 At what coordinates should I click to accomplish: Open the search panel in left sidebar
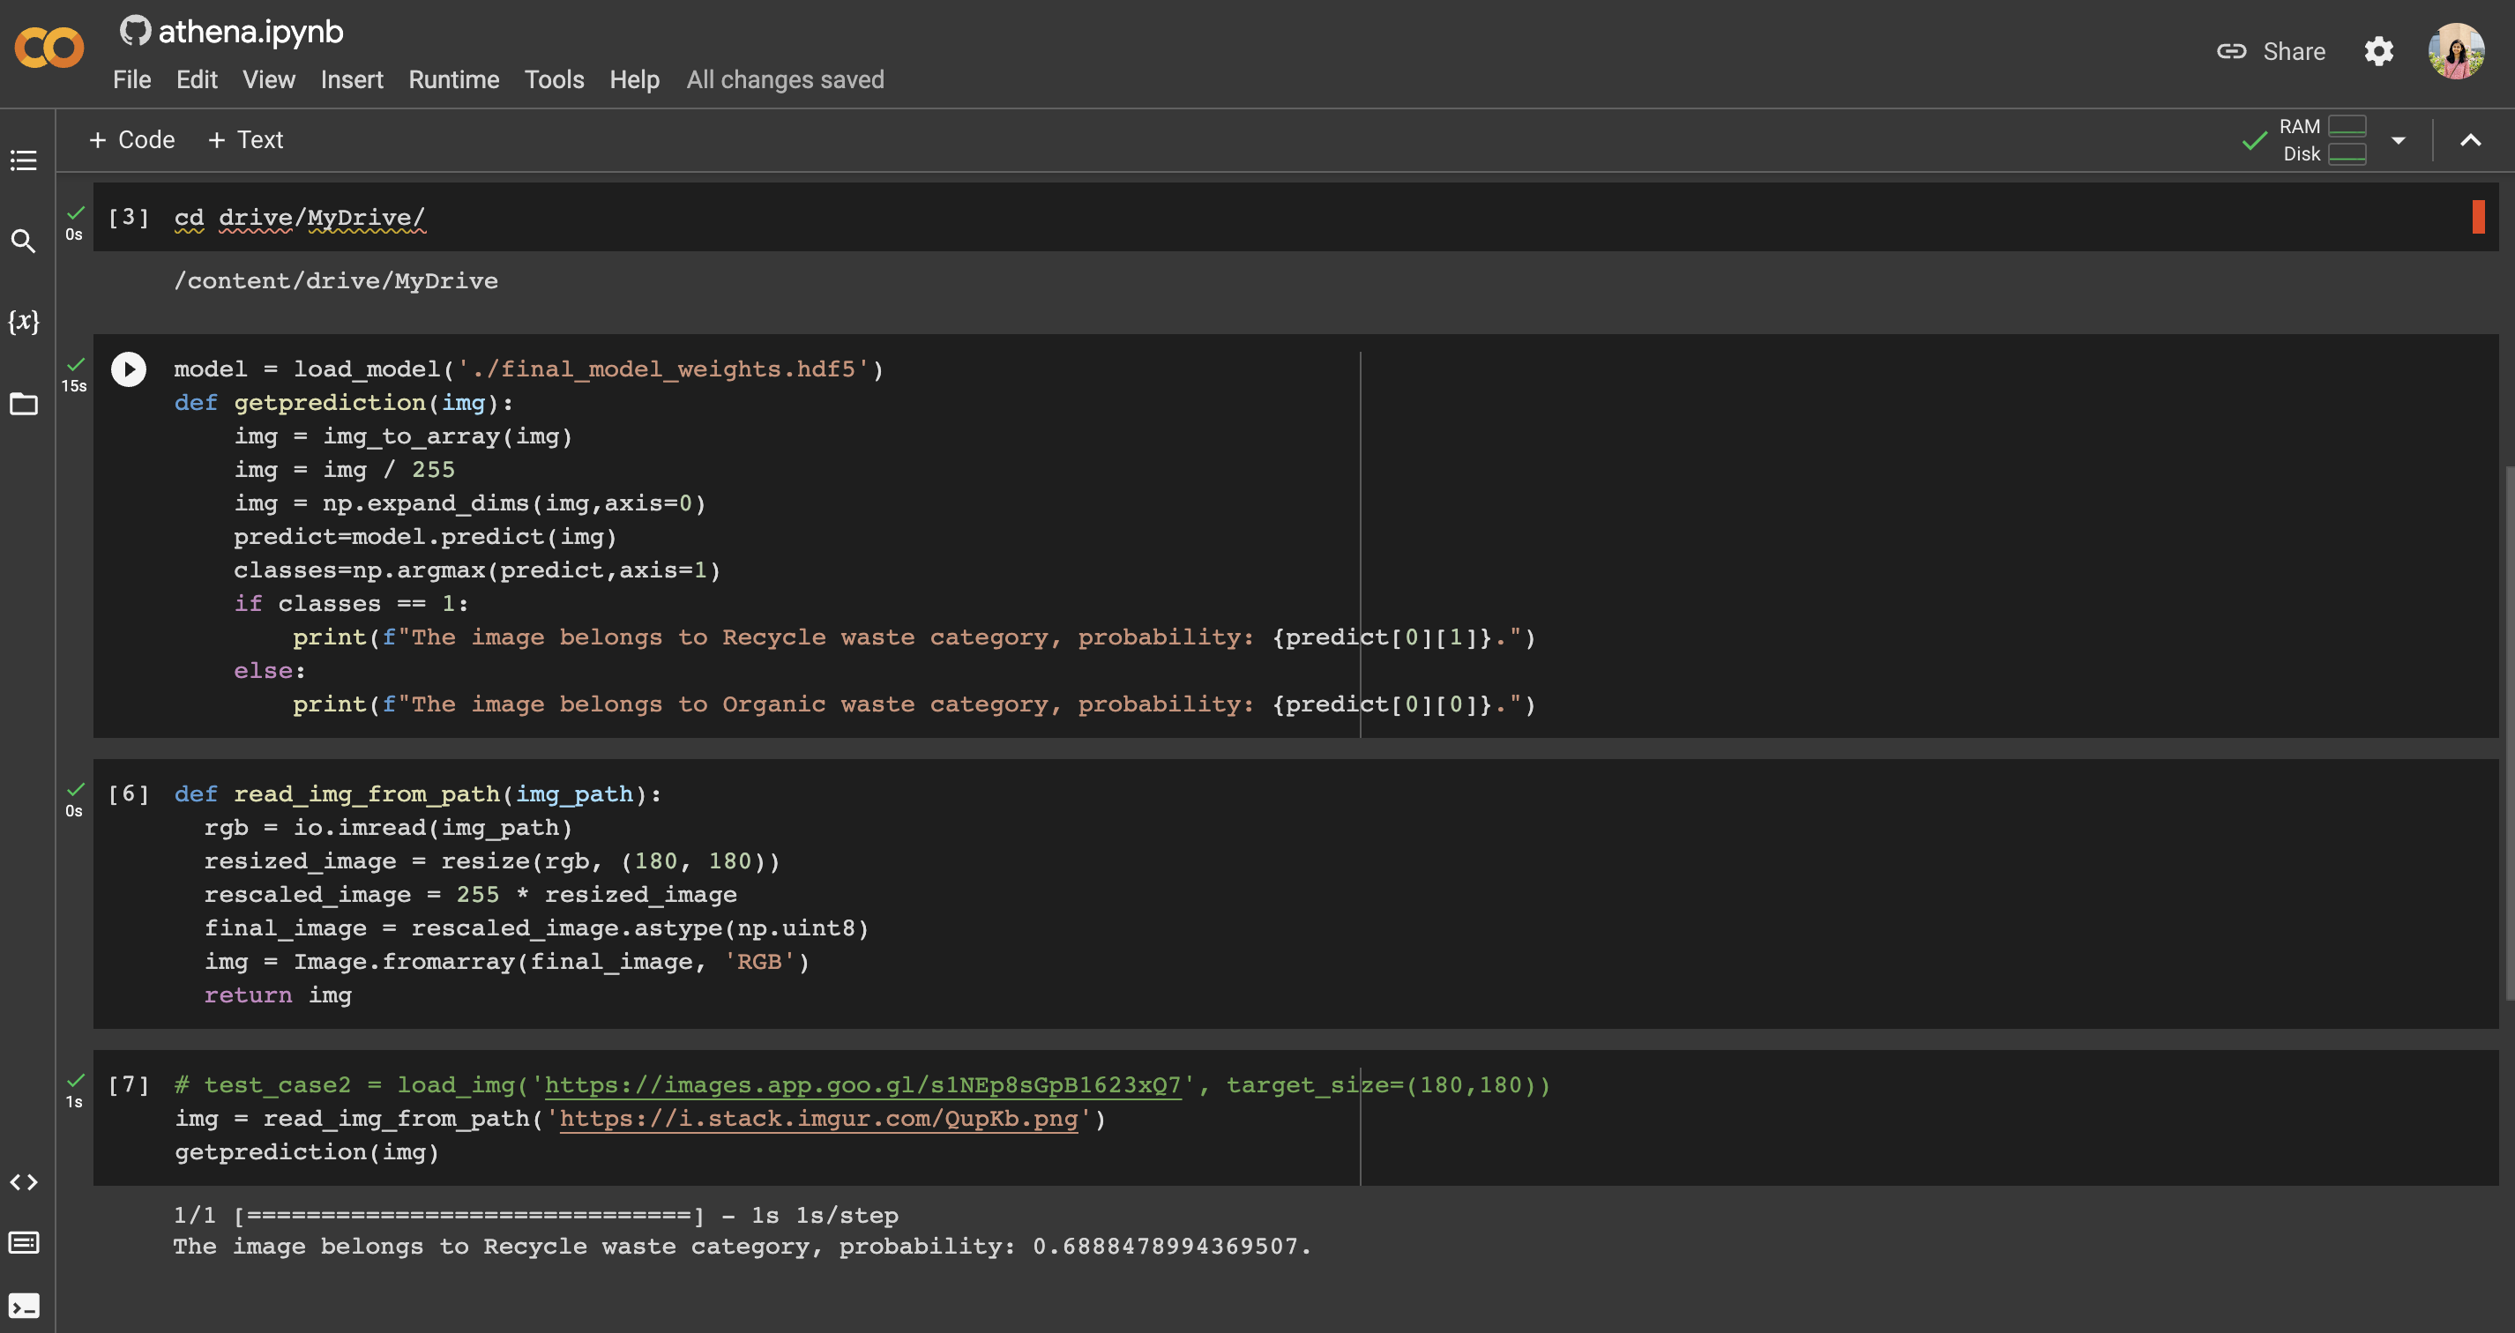click(24, 241)
